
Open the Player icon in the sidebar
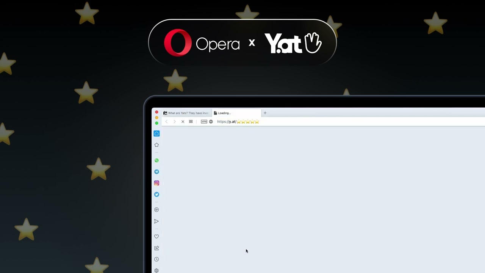[156, 210]
